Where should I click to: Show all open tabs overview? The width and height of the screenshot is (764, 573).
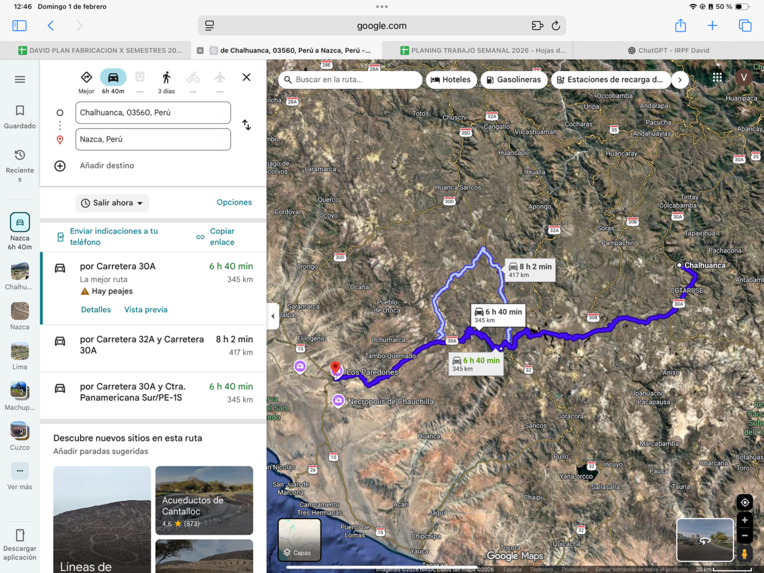click(745, 25)
